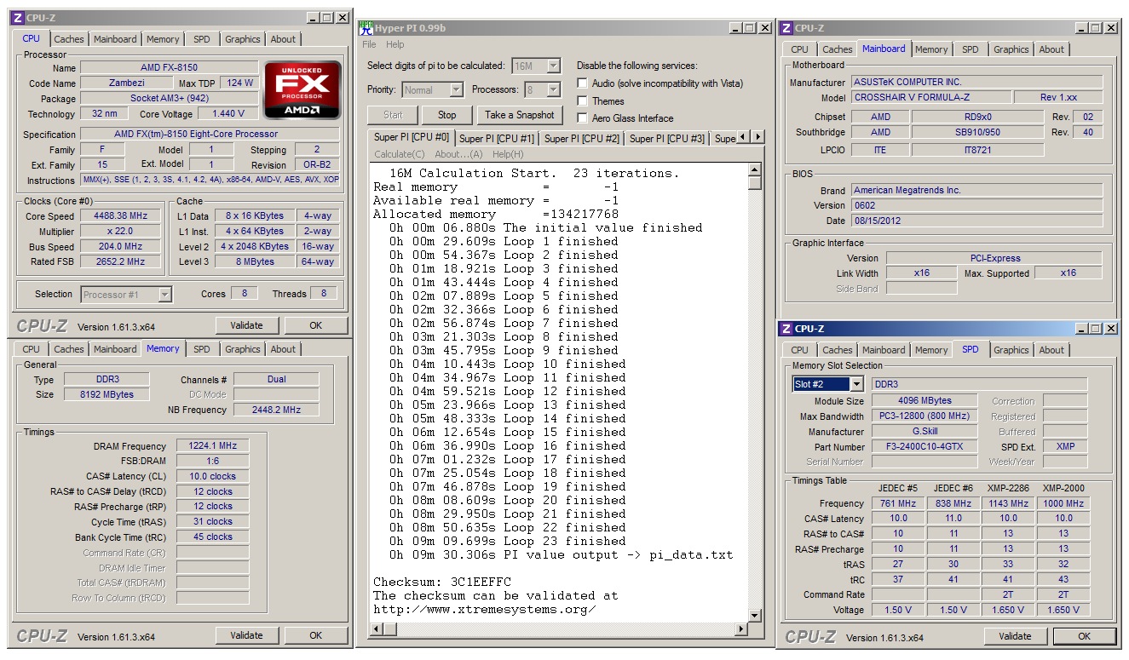Open Graphics tab in the CPU window
The width and height of the screenshot is (1129, 660).
pos(243,39)
